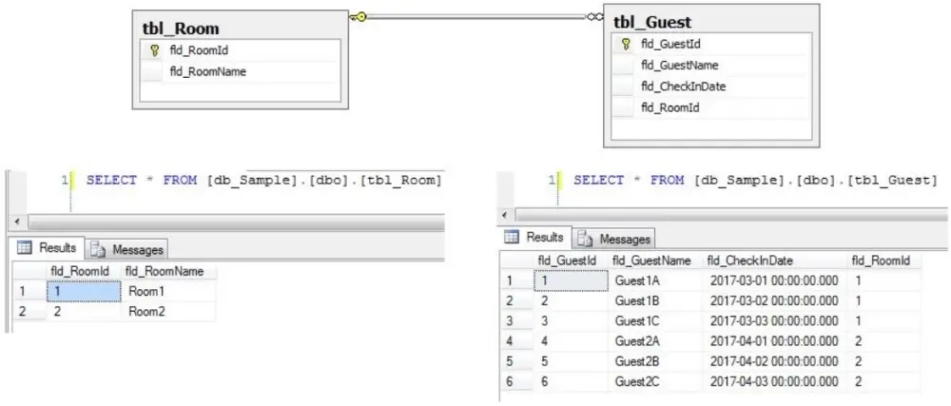Select fld_RoomId cell in the Guest2C row

884,382
